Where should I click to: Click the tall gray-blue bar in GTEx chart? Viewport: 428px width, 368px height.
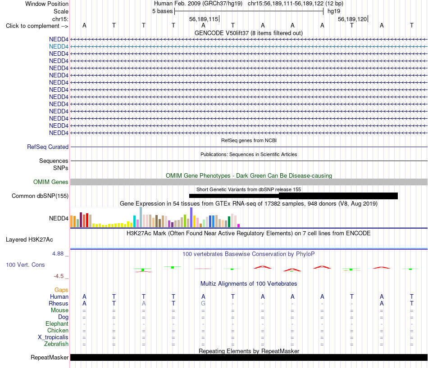(141, 217)
